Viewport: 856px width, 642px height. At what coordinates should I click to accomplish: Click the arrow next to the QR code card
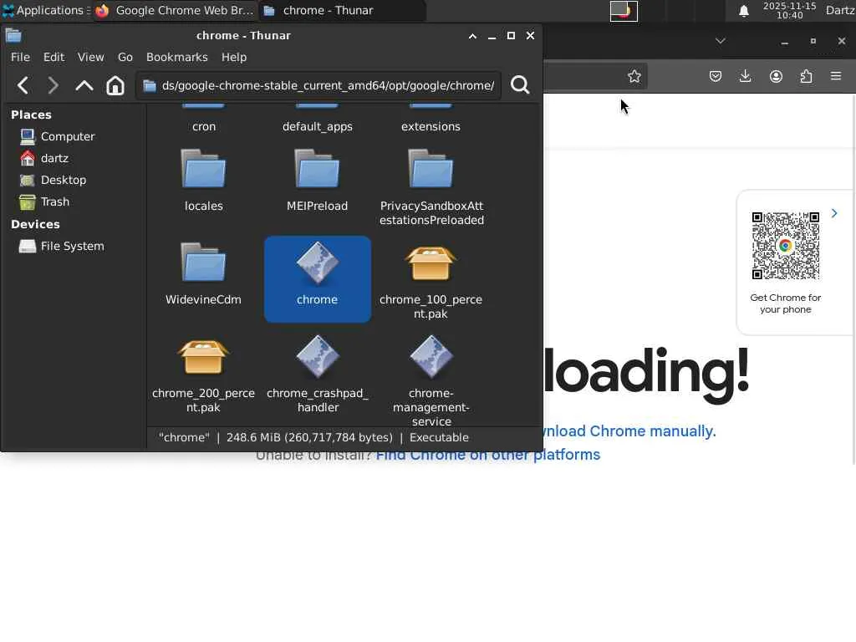click(x=834, y=213)
